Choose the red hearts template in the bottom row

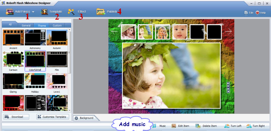13,103
